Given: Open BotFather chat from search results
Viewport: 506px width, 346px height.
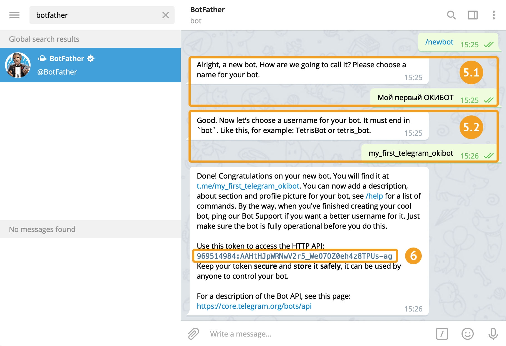Looking at the screenshot, I should (90, 65).
